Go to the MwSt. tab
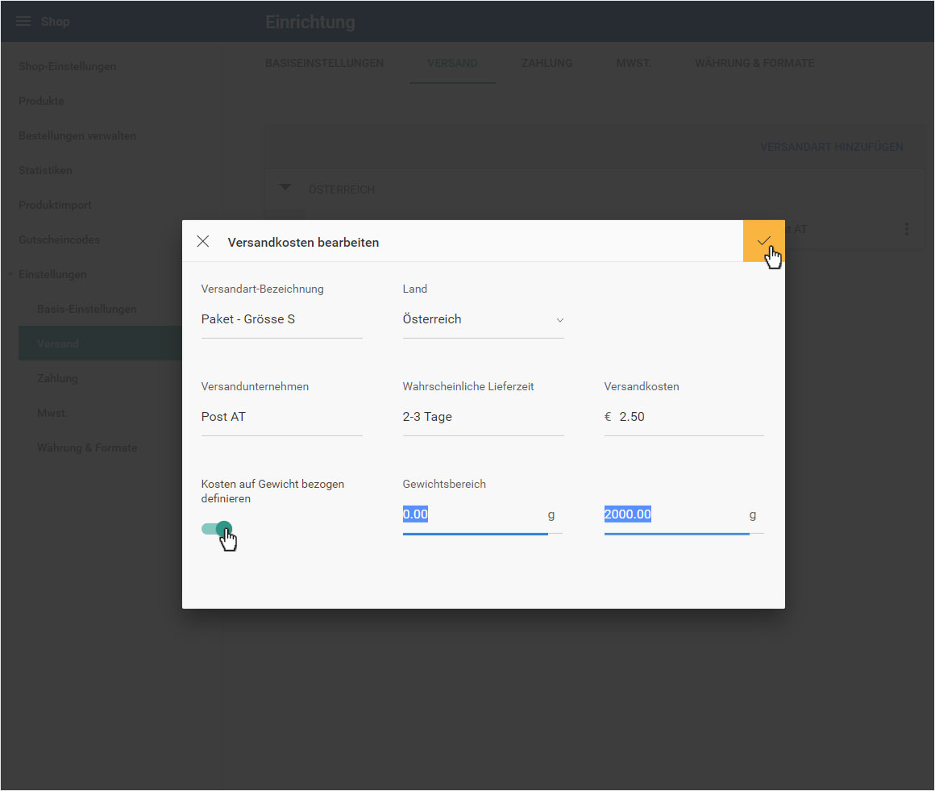Screen dimensions: 935x791 click(x=634, y=63)
